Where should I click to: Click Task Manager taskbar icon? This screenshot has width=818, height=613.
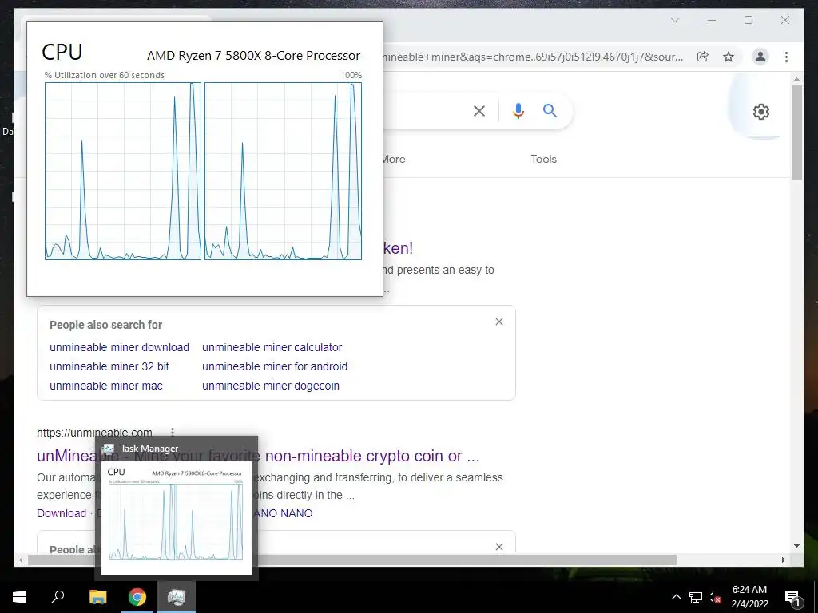click(x=177, y=597)
